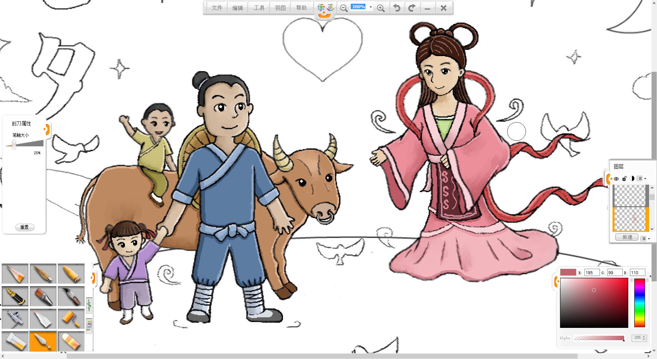
Task: Toggle the layer blend mode half-circle icon
Action: [x=632, y=178]
